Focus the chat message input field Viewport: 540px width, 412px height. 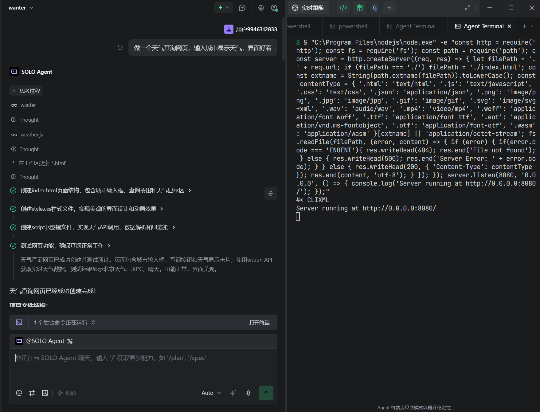pos(143,366)
